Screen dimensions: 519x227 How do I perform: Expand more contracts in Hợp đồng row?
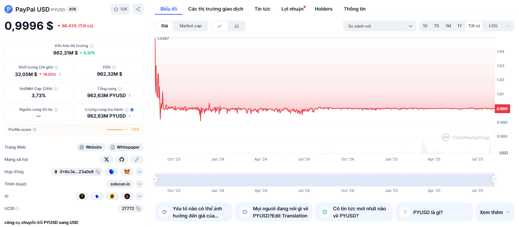[139, 172]
